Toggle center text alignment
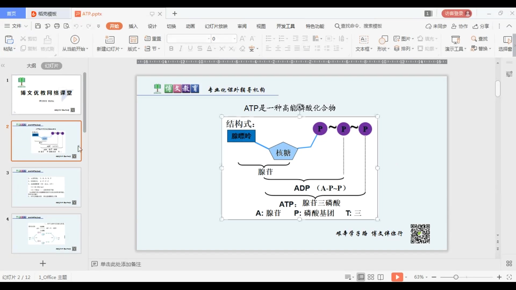The image size is (516, 290). pyautogui.click(x=278, y=49)
